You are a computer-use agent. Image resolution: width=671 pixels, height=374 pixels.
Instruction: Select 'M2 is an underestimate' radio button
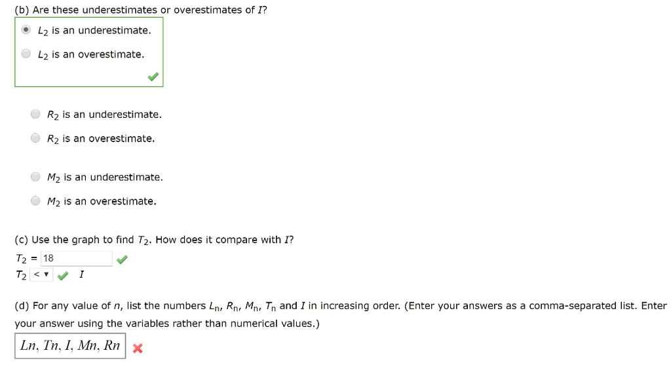click(35, 177)
